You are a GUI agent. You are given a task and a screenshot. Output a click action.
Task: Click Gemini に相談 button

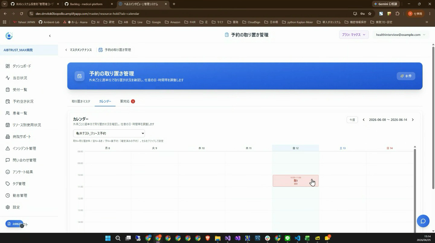pyautogui.click(x=386, y=4)
